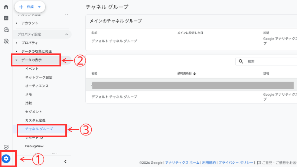This screenshot has height=167, width=297.
Task: Collapse the プロパティ設定 section header
Action: 66,34
